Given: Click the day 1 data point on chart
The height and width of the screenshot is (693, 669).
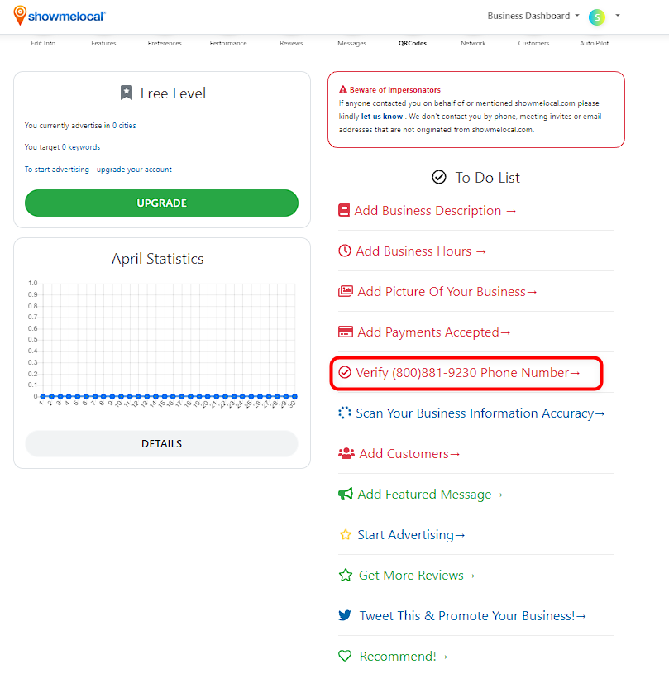Looking at the screenshot, I should (x=43, y=396).
